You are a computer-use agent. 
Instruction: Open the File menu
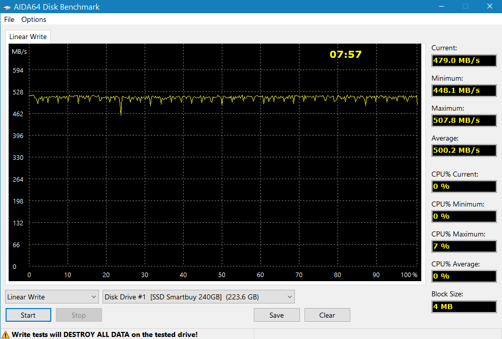coord(9,19)
